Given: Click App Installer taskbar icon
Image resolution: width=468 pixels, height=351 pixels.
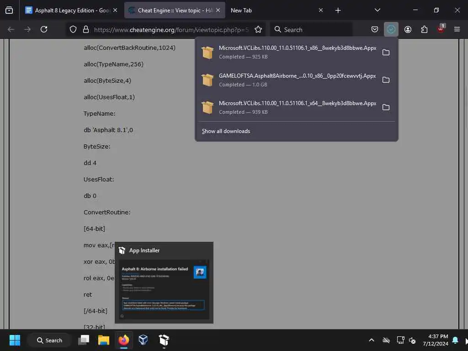Looking at the screenshot, I should pyautogui.click(x=164, y=340).
